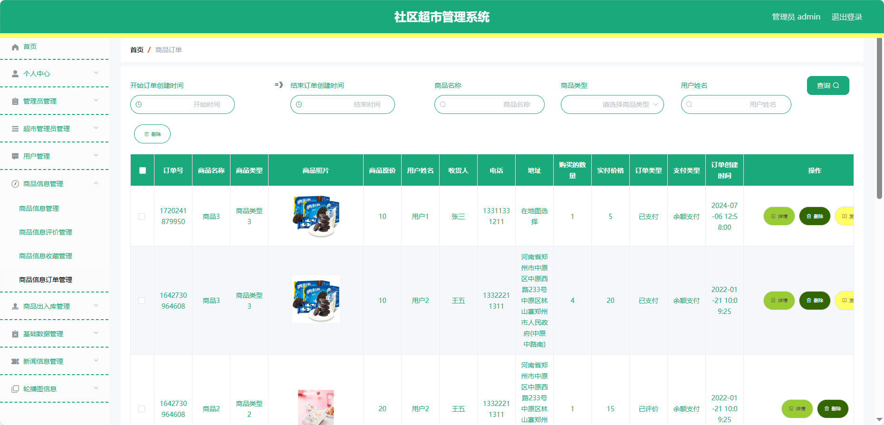
Task: Click the 首页 breadcrumb link
Action: pos(137,50)
